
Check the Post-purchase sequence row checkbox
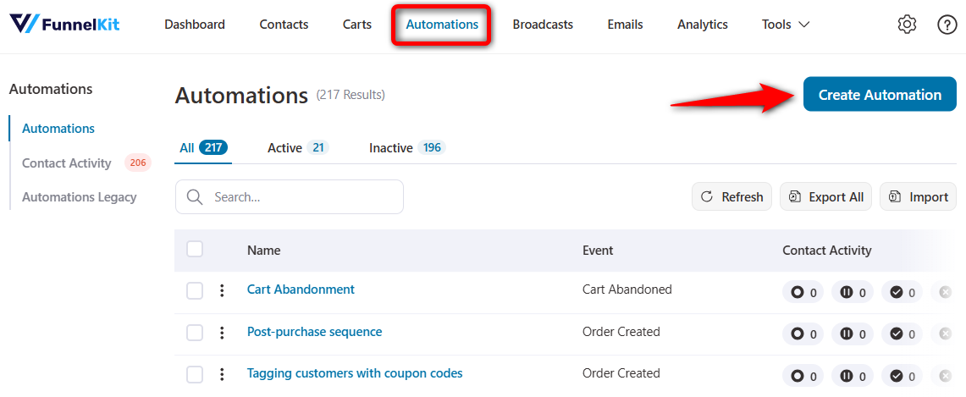[195, 333]
